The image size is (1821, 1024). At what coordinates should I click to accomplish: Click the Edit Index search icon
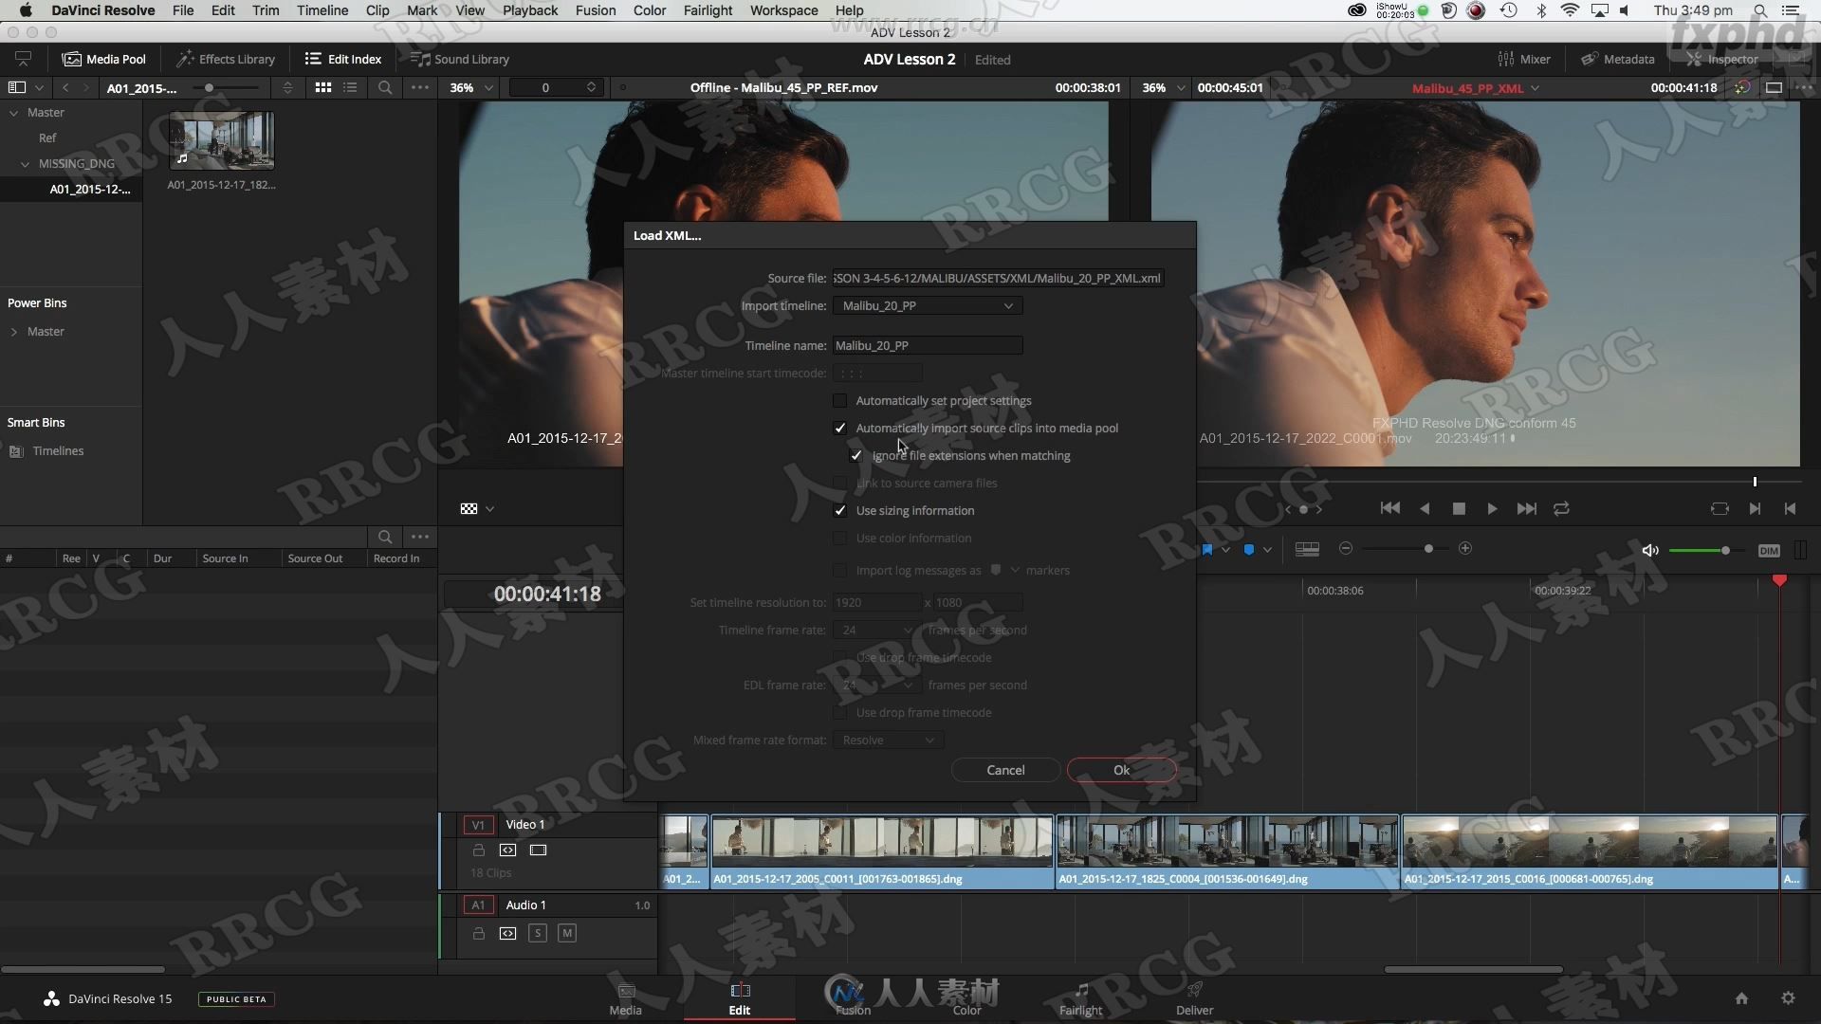[x=384, y=537]
